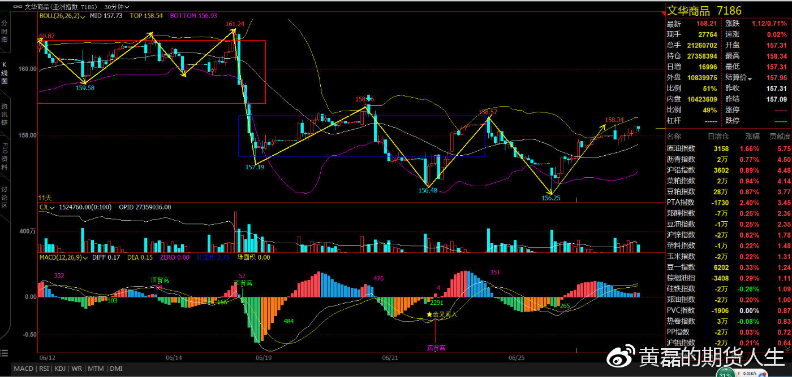The width and height of the screenshot is (792, 377).
Task: Sort by the 涨幅 column header
Action: click(x=752, y=137)
